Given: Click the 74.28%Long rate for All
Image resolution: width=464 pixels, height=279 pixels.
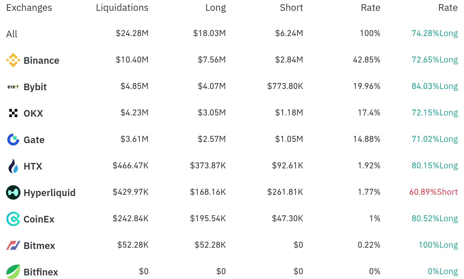Looking at the screenshot, I should click(x=435, y=33).
